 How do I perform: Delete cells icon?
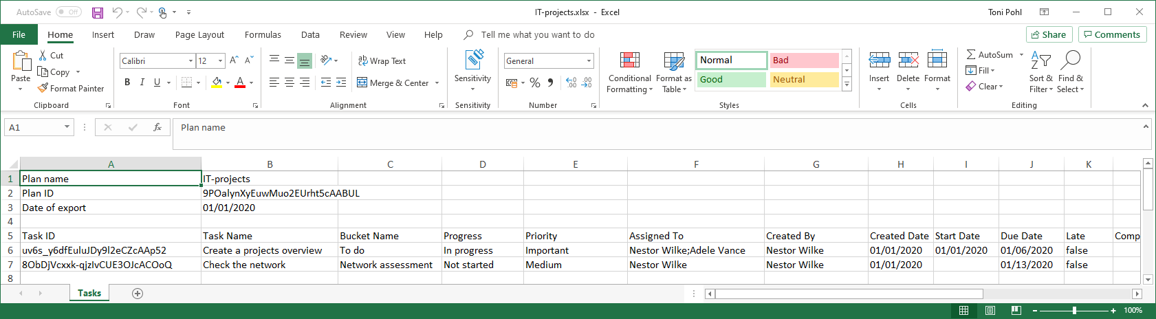click(908, 60)
